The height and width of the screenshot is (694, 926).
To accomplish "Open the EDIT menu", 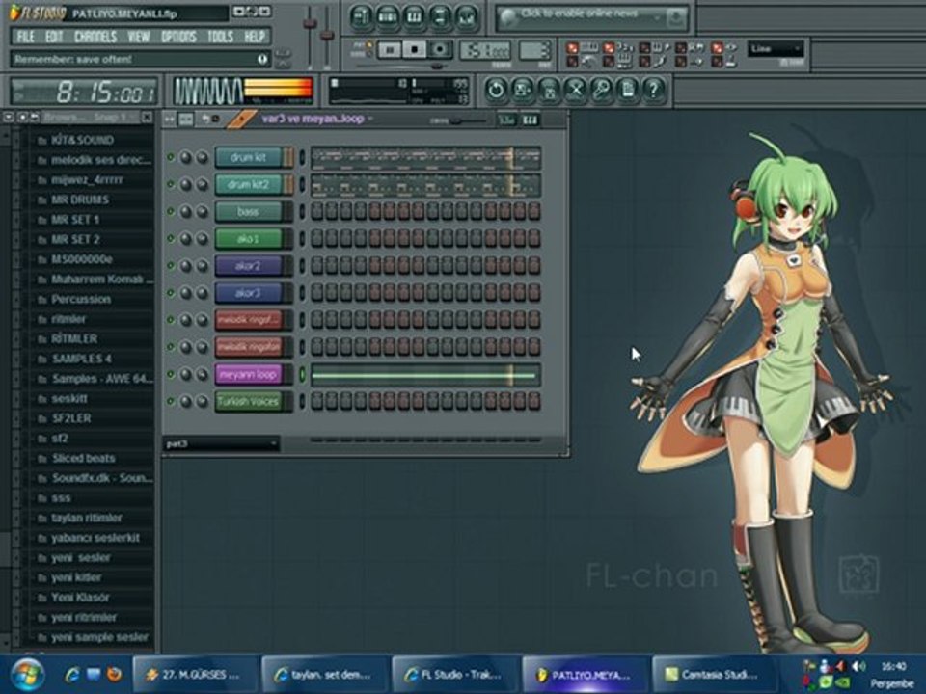I will [54, 37].
